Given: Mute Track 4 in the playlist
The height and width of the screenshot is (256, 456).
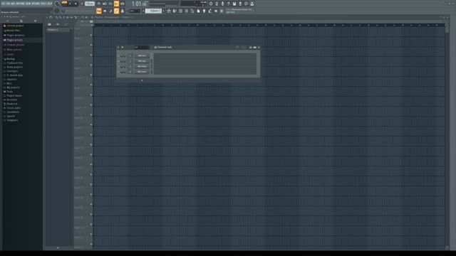Looking at the screenshot, I should click(x=91, y=65).
